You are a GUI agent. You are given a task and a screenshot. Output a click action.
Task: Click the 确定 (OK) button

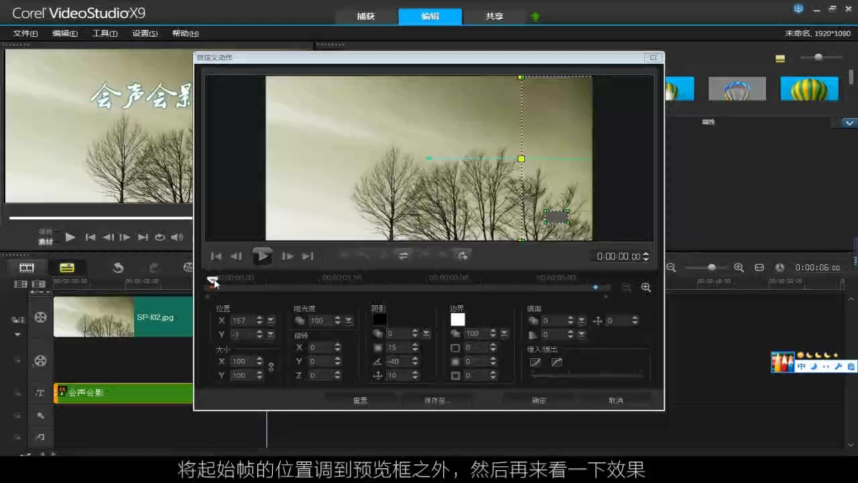539,400
